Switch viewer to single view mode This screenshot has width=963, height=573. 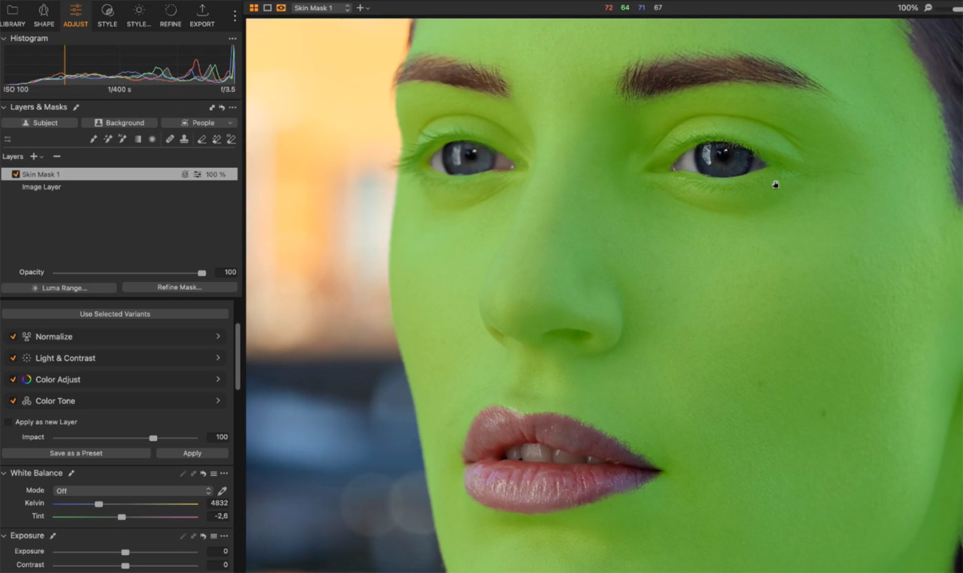click(268, 8)
